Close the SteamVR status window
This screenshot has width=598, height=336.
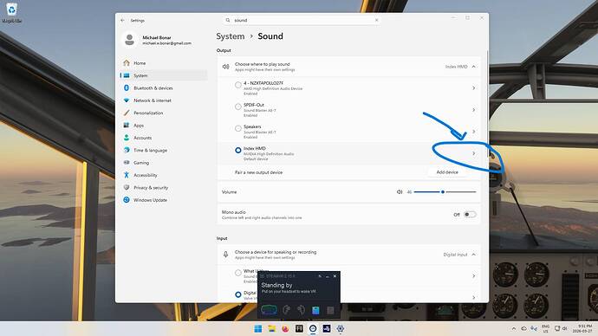pos(335,275)
